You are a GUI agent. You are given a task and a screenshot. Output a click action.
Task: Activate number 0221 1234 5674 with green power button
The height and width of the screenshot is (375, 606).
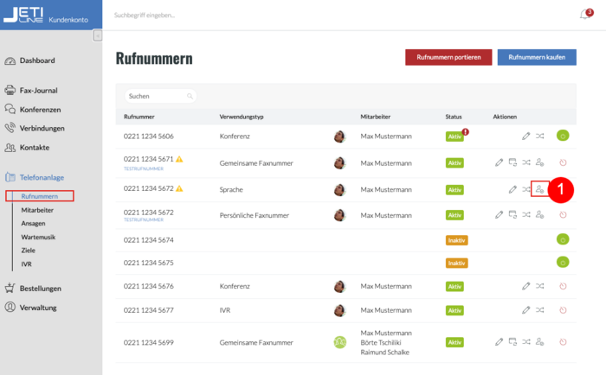tap(562, 238)
